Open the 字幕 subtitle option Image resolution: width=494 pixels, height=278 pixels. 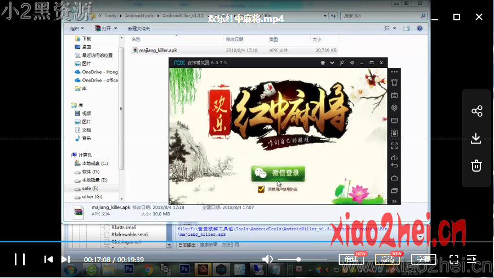click(x=423, y=259)
